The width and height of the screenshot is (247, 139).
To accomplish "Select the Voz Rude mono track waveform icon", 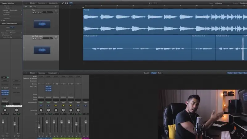I will coord(42,50).
